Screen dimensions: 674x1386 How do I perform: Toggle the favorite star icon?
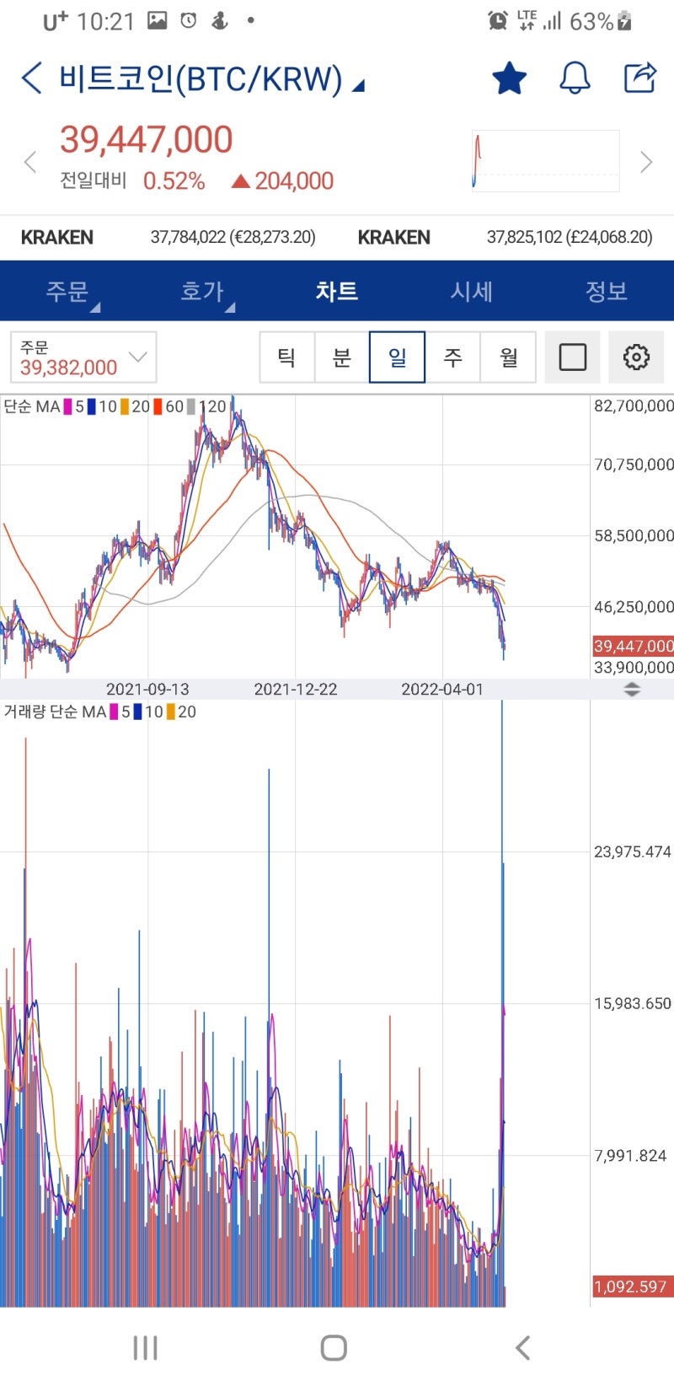coord(509,78)
